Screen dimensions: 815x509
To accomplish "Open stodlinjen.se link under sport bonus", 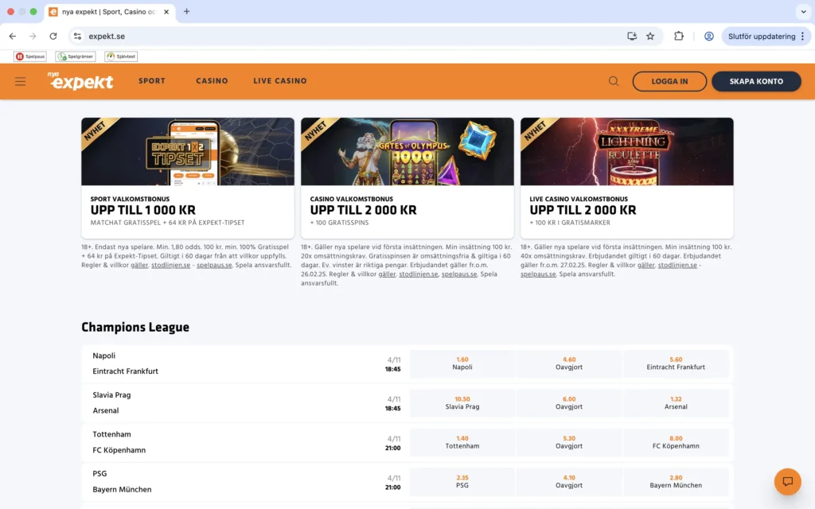I will coord(170,265).
